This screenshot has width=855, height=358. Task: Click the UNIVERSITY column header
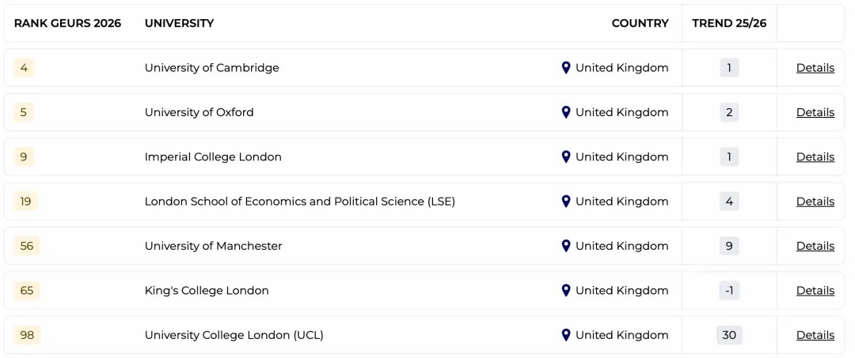click(x=179, y=23)
